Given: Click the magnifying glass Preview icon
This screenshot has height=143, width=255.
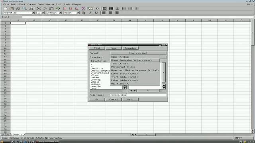Looking at the screenshot, I should (24, 8).
